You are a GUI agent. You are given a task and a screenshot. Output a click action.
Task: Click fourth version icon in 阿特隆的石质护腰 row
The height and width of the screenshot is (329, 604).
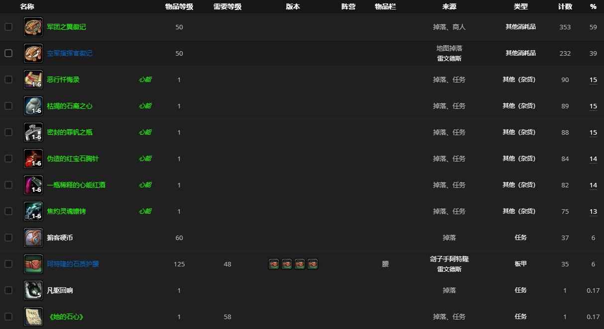[x=313, y=264]
